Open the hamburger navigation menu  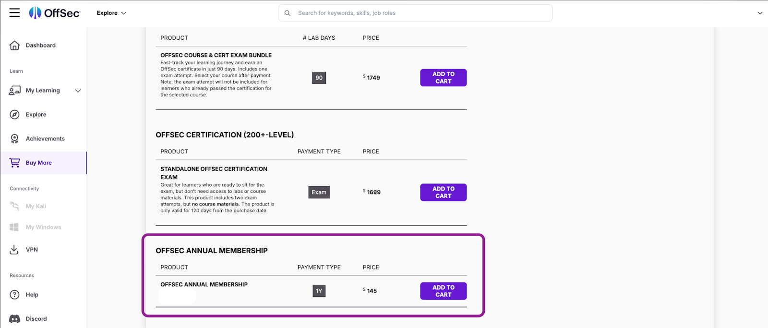click(14, 13)
